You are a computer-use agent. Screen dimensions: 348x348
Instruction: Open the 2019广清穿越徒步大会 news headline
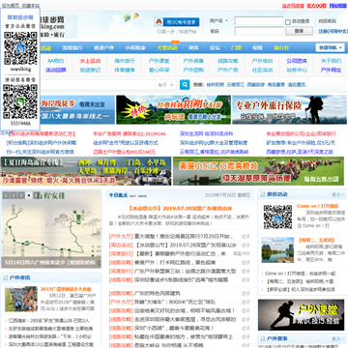(x=66, y=289)
